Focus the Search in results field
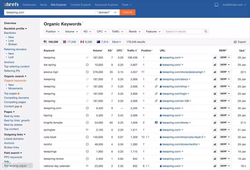The height and width of the screenshot is (170, 250). 184,32
